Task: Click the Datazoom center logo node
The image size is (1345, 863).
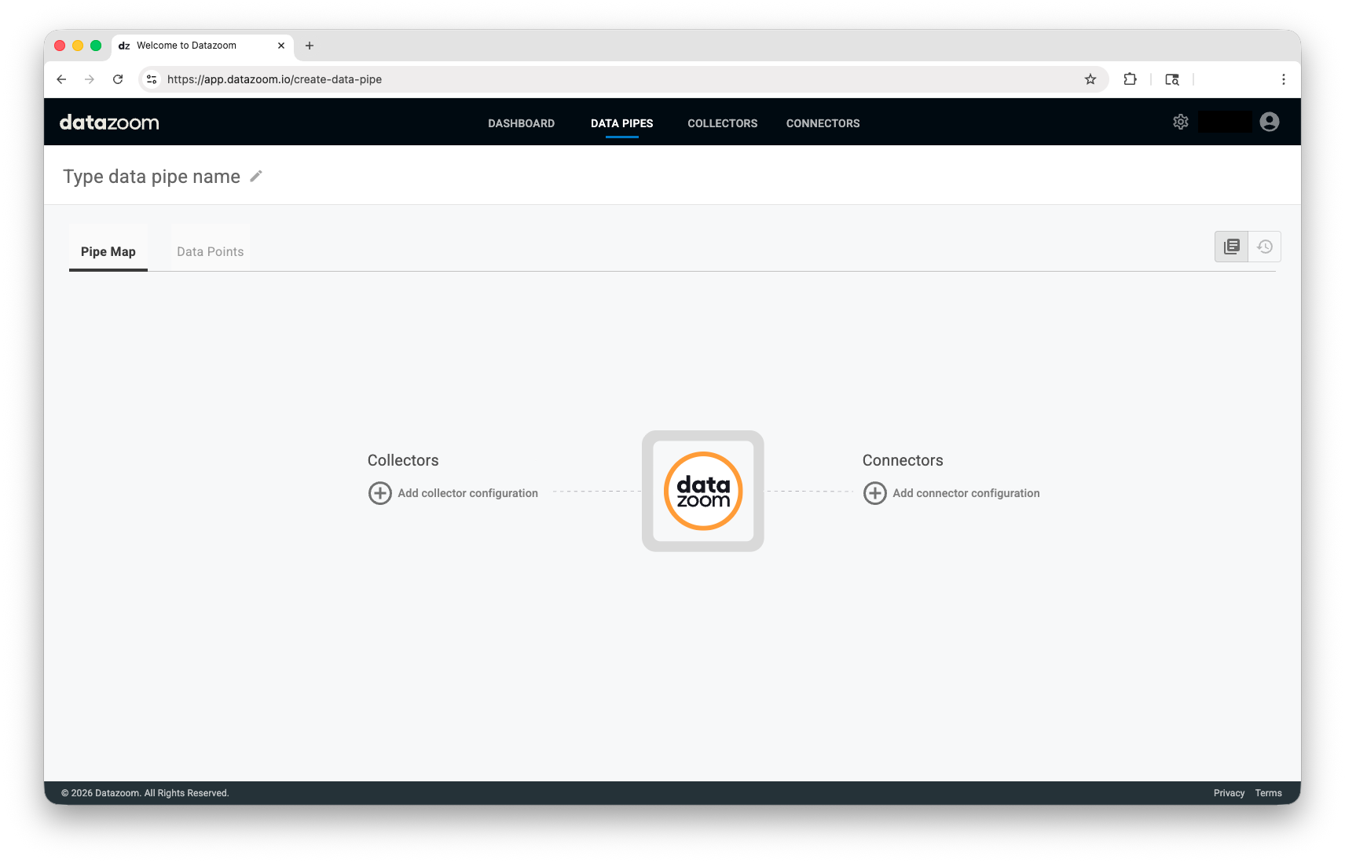Action: click(703, 491)
